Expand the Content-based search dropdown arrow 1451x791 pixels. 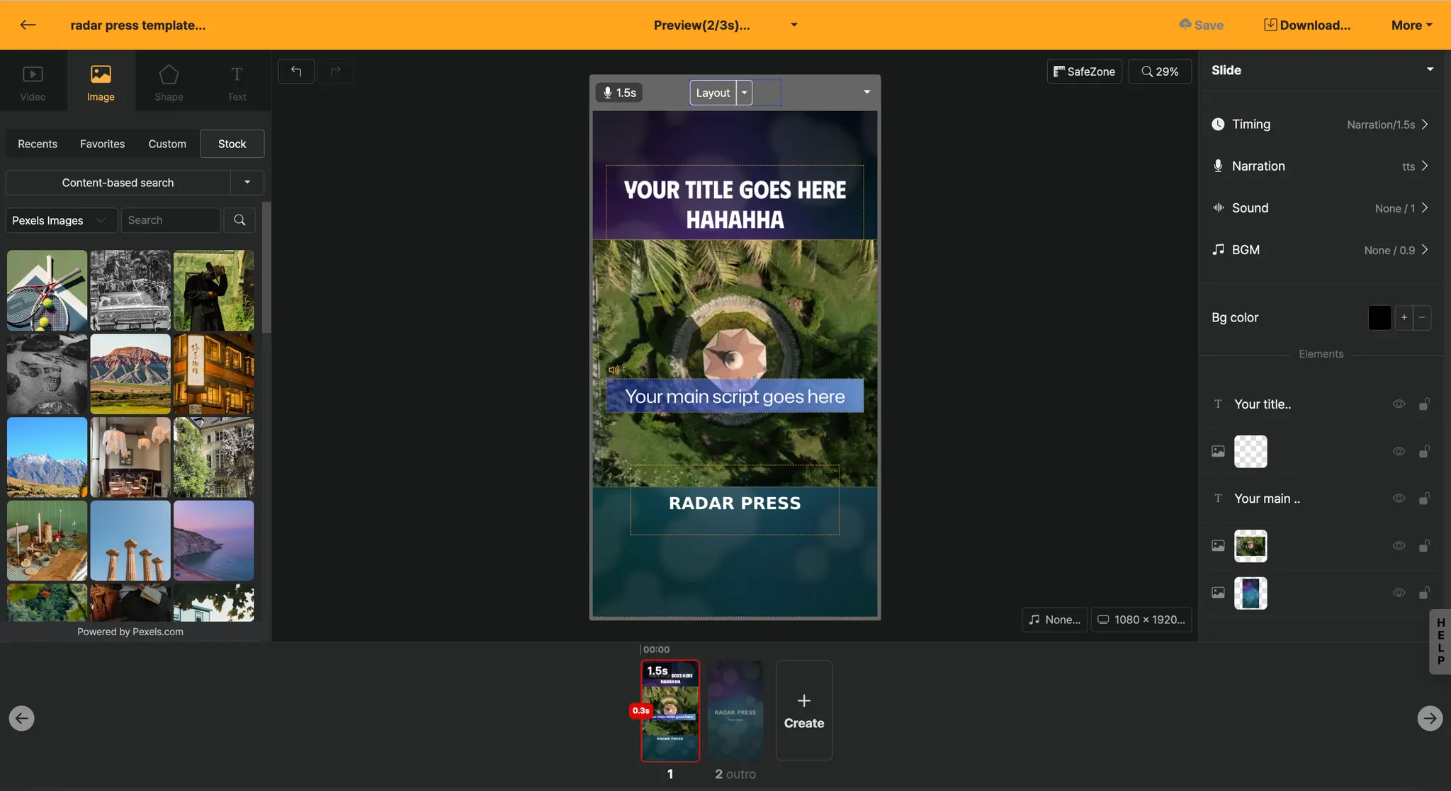(x=247, y=183)
